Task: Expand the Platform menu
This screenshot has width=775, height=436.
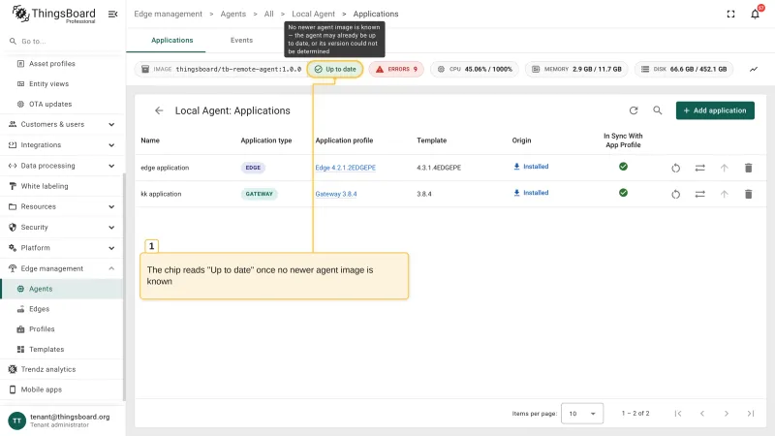Action: [x=61, y=248]
